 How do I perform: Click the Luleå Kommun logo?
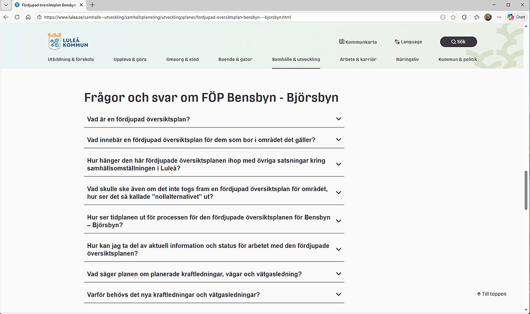tap(68, 42)
